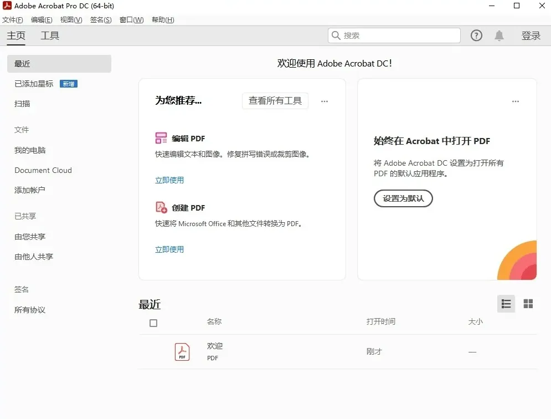Select 已添加星标 in the sidebar
Viewport: 551px width, 419px height.
point(34,84)
